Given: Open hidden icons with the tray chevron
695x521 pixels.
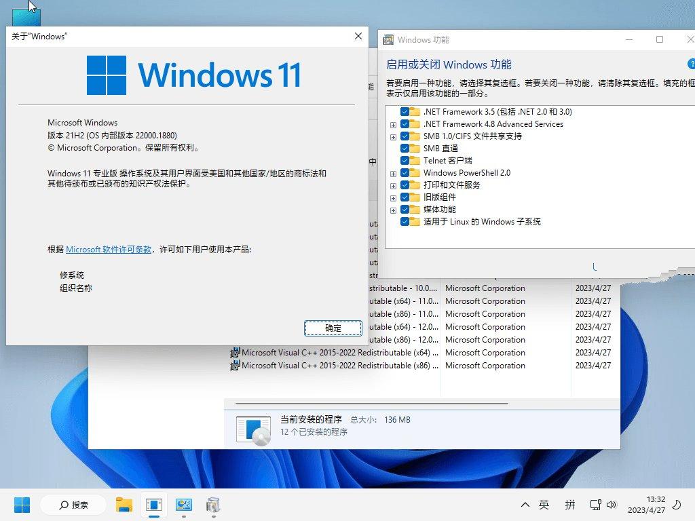Looking at the screenshot, I should point(525,505).
